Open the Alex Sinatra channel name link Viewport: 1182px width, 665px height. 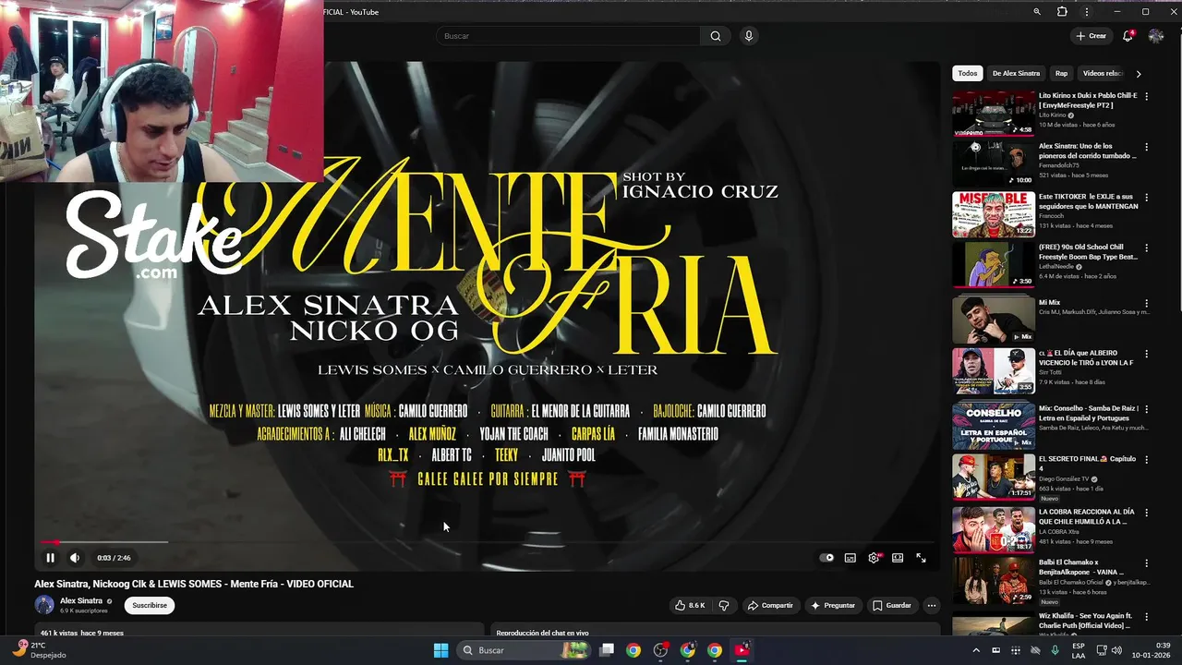(81, 601)
